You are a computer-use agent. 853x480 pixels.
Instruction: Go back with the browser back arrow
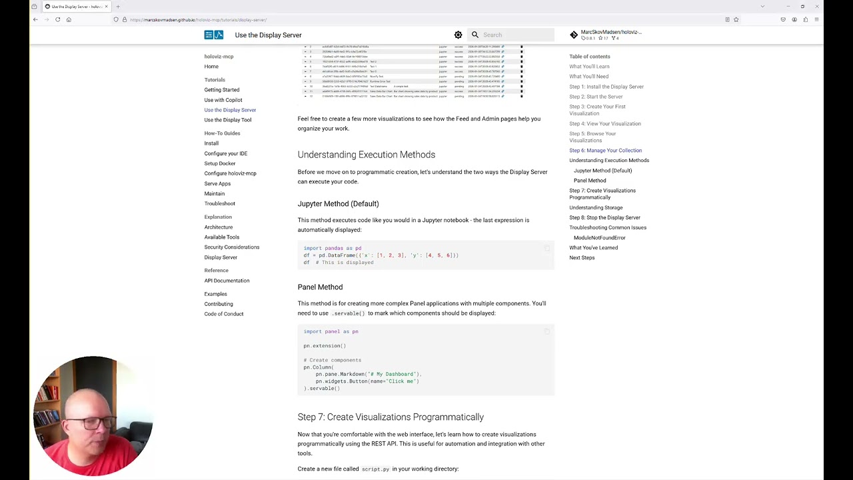tap(35, 19)
